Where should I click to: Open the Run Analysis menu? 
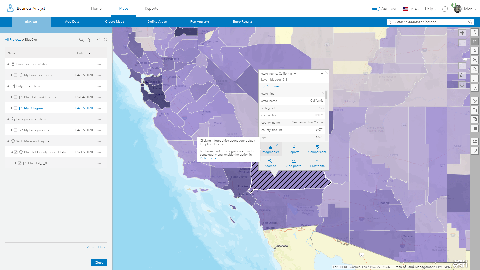pyautogui.click(x=199, y=22)
